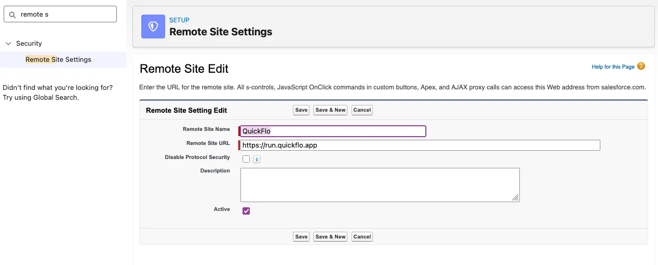
Task: Collapse the Security section chevron
Action: [x=8, y=44]
